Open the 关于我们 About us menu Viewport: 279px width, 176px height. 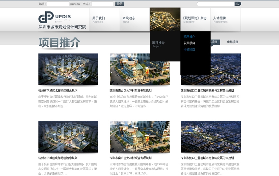tap(99, 20)
